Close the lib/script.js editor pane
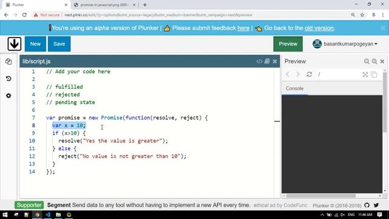Image resolution: width=389 pixels, height=219 pixels. coord(275,61)
